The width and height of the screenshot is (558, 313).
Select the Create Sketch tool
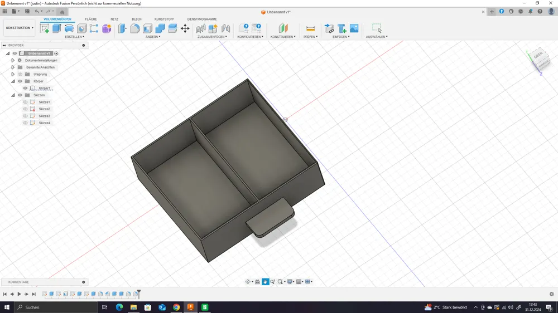[x=45, y=28]
